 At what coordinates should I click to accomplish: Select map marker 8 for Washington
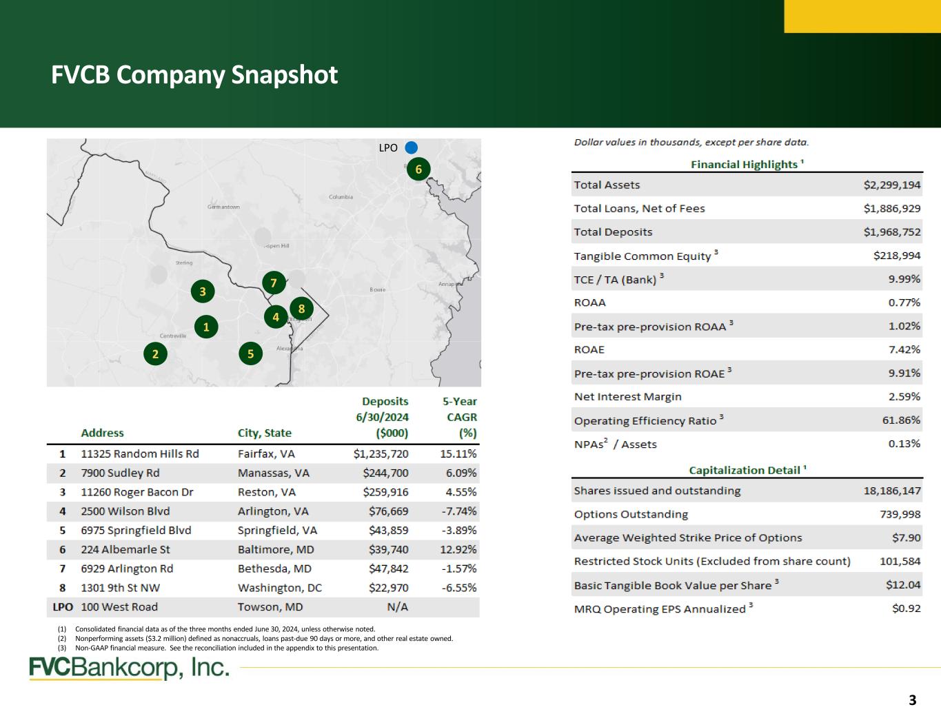(x=301, y=309)
